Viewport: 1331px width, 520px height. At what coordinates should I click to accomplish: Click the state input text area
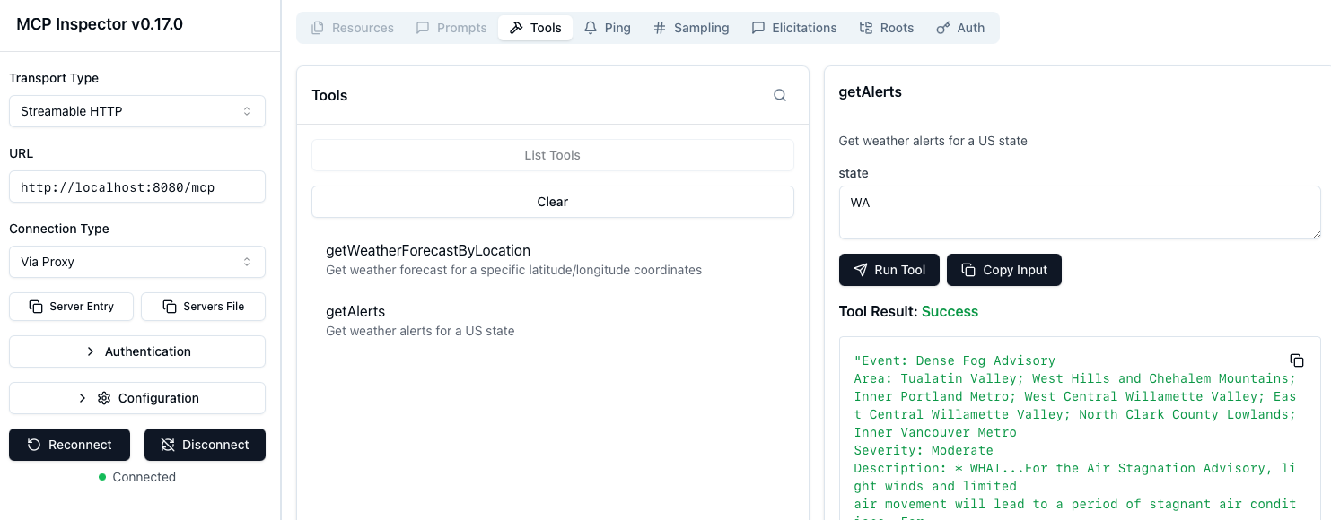coord(1079,212)
